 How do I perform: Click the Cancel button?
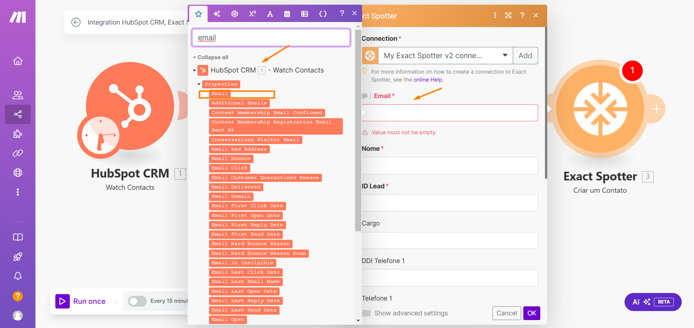point(507,313)
